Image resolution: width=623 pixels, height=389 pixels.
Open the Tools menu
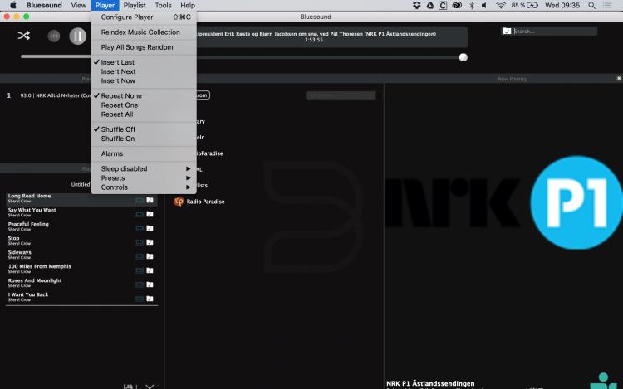[x=163, y=5]
